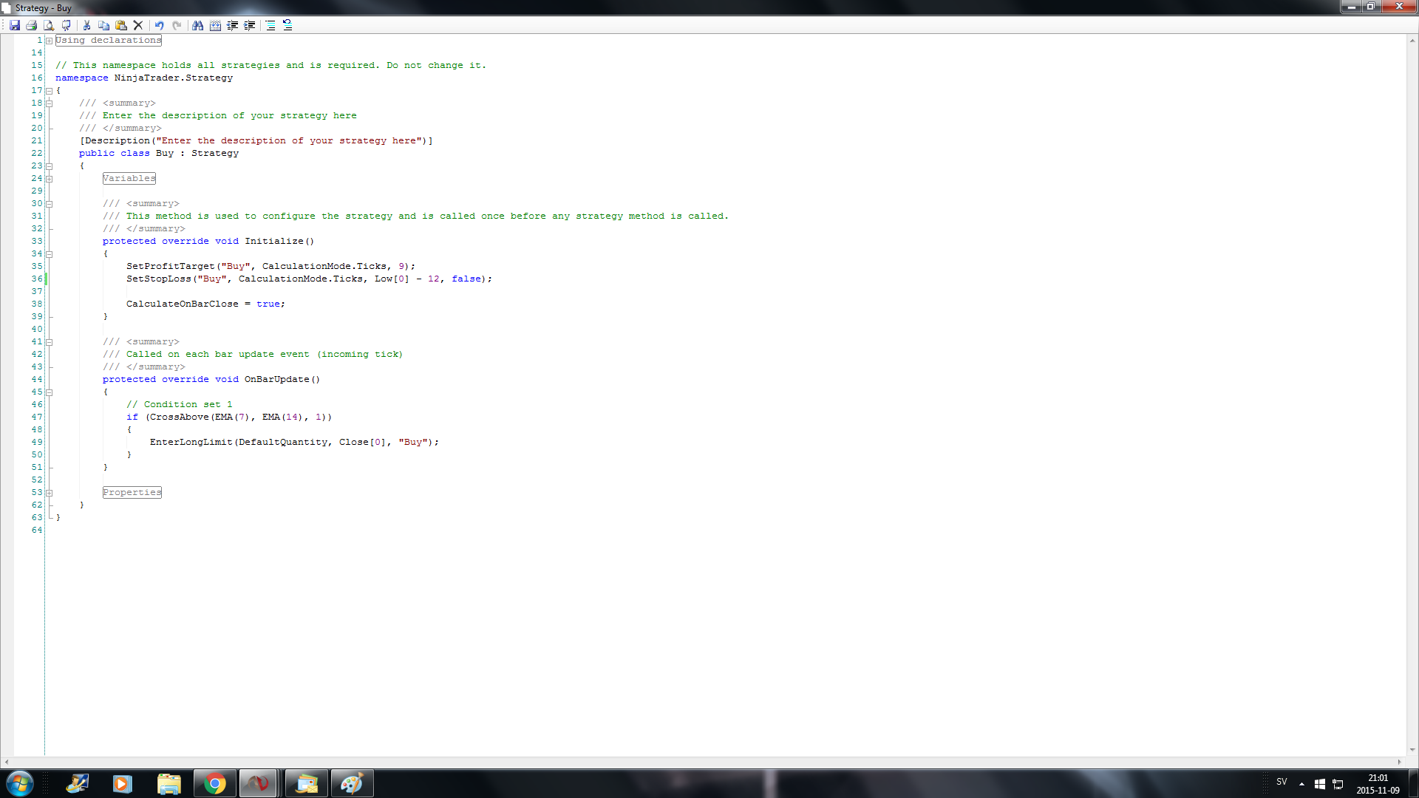Image resolution: width=1419 pixels, height=798 pixels.
Task: Click the Undo arrow icon
Action: 159,25
